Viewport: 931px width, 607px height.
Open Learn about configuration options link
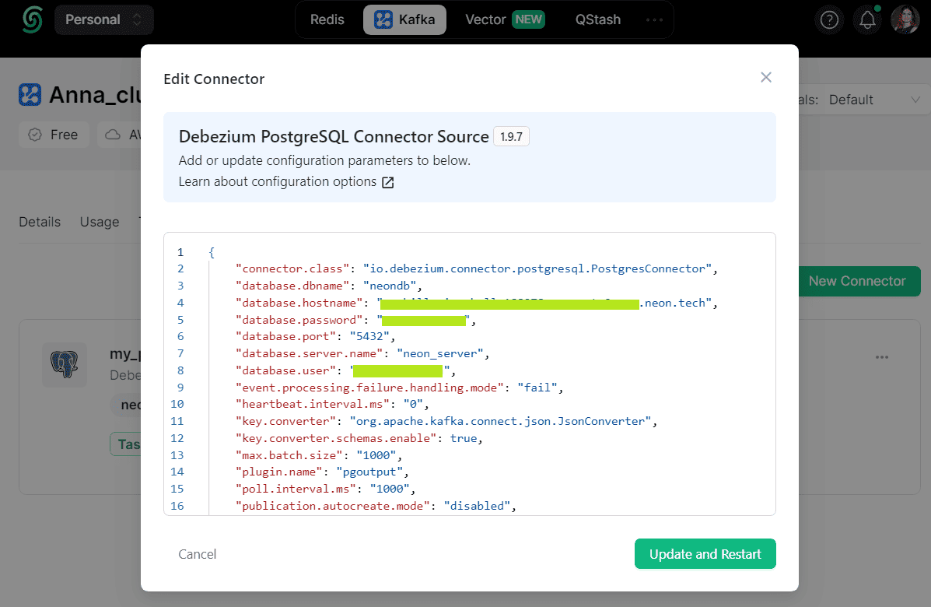(278, 182)
